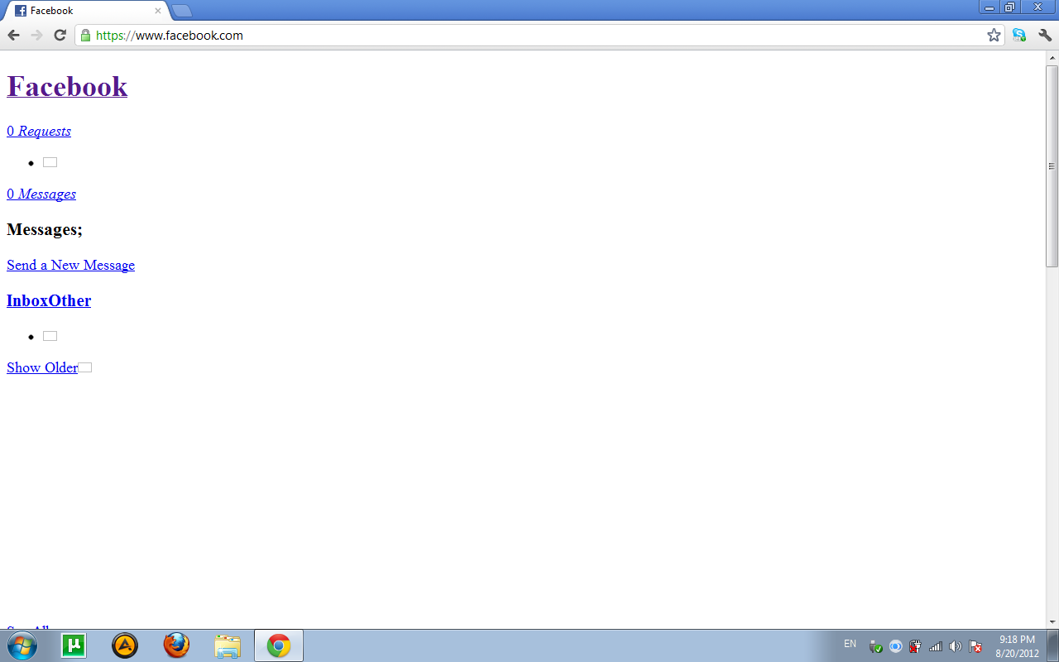Screen dimensions: 1059x662
Task: Open the 0 Messages link
Action: tap(41, 194)
